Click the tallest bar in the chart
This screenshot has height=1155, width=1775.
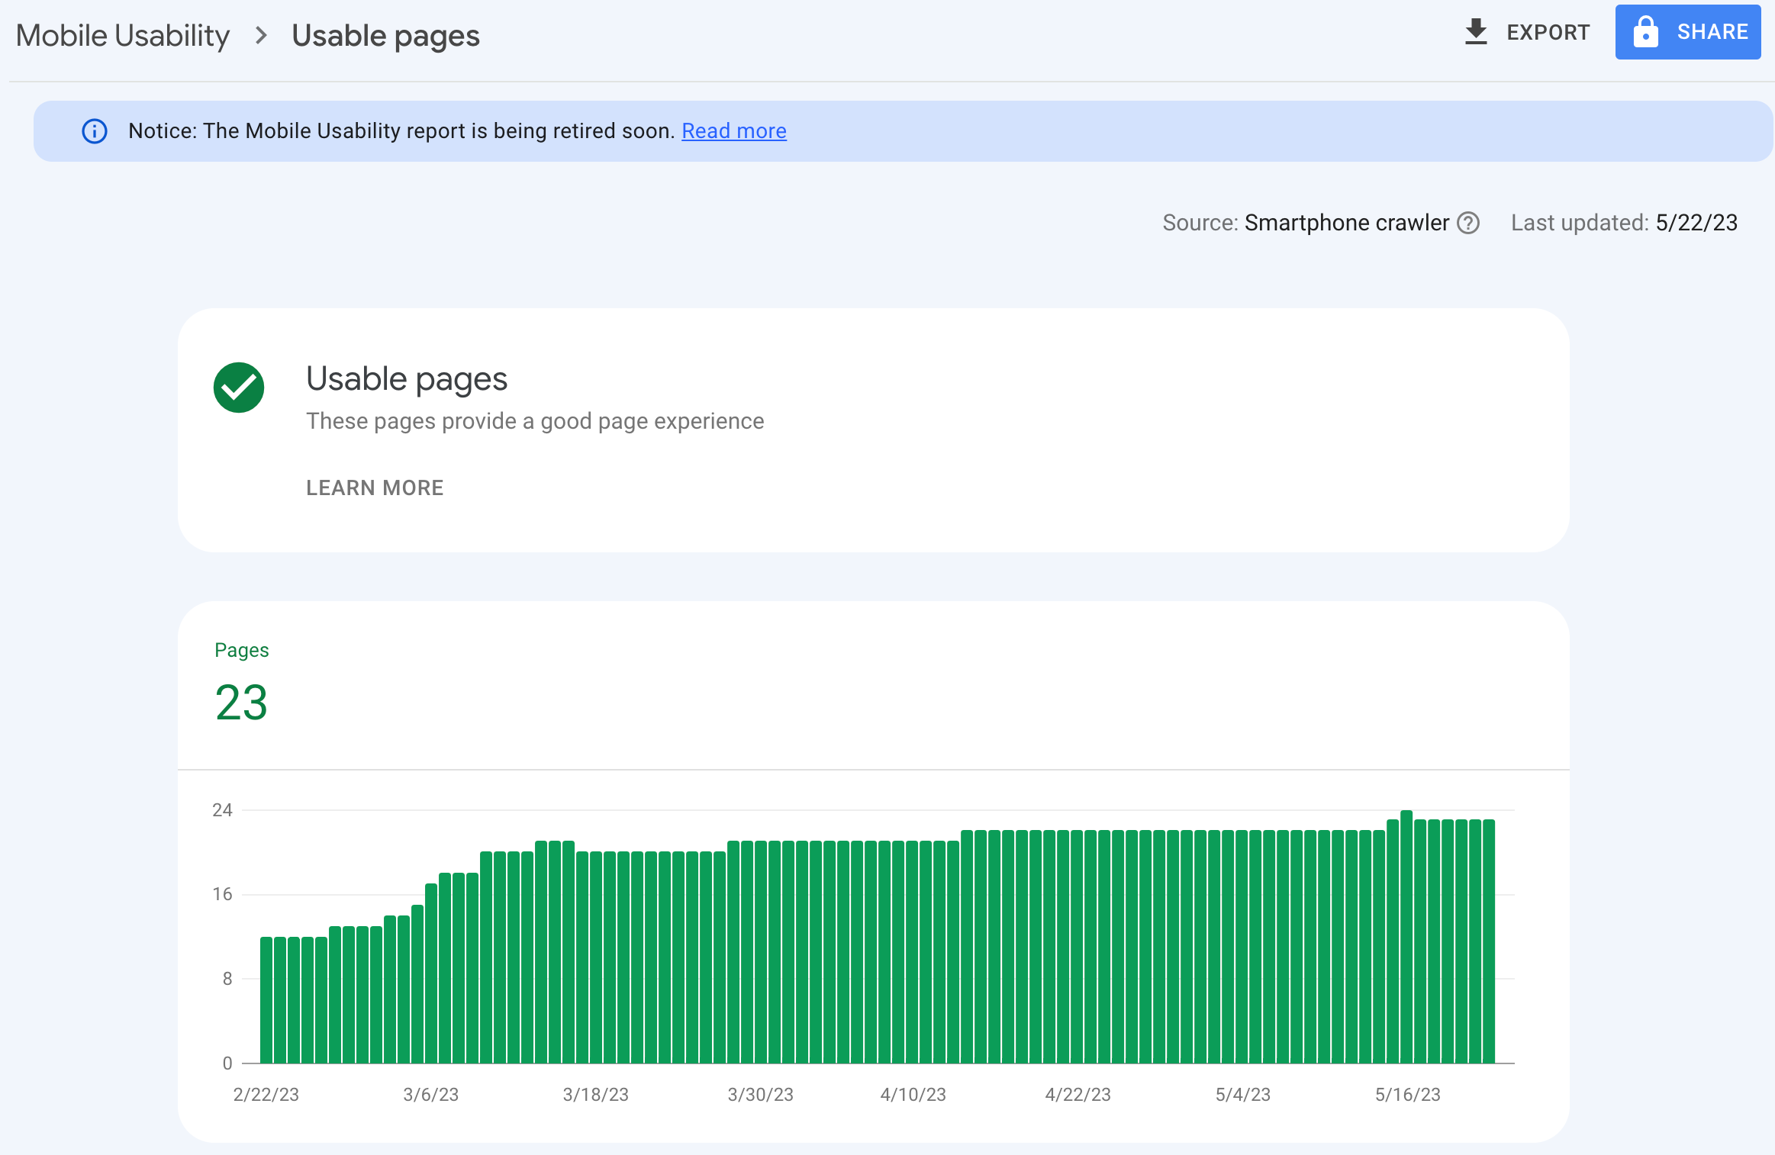tap(1406, 937)
